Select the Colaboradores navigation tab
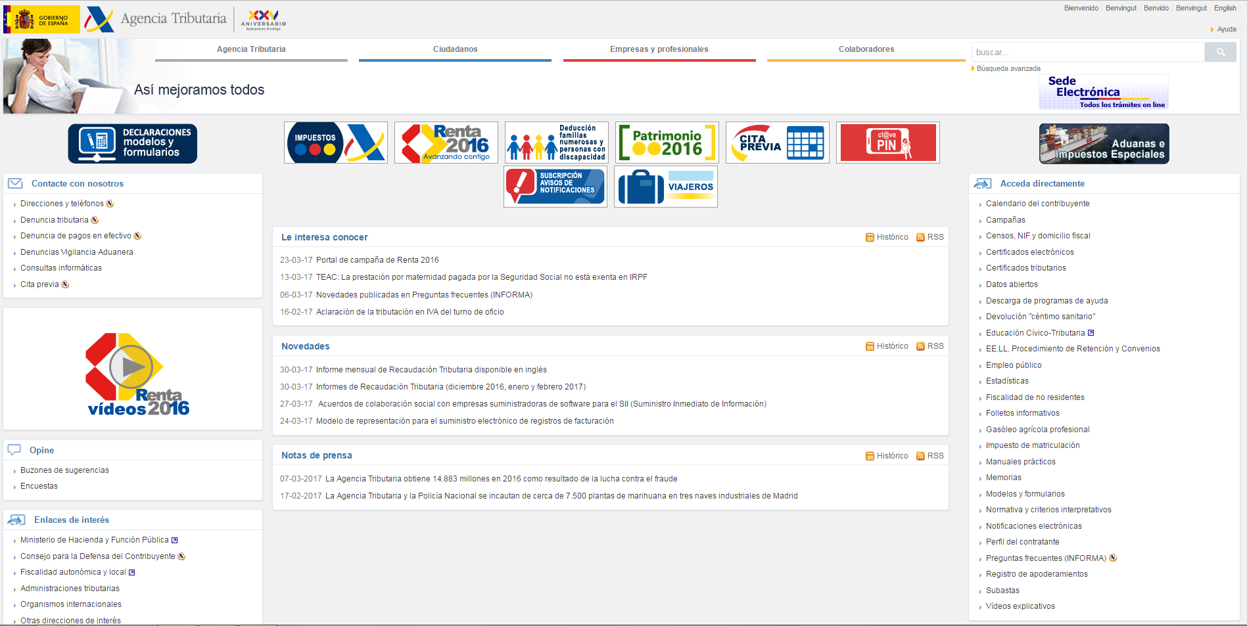1247x626 pixels. (x=866, y=50)
